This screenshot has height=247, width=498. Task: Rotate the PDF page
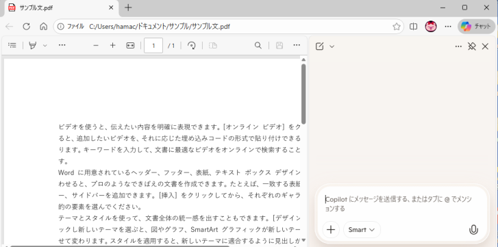click(192, 45)
